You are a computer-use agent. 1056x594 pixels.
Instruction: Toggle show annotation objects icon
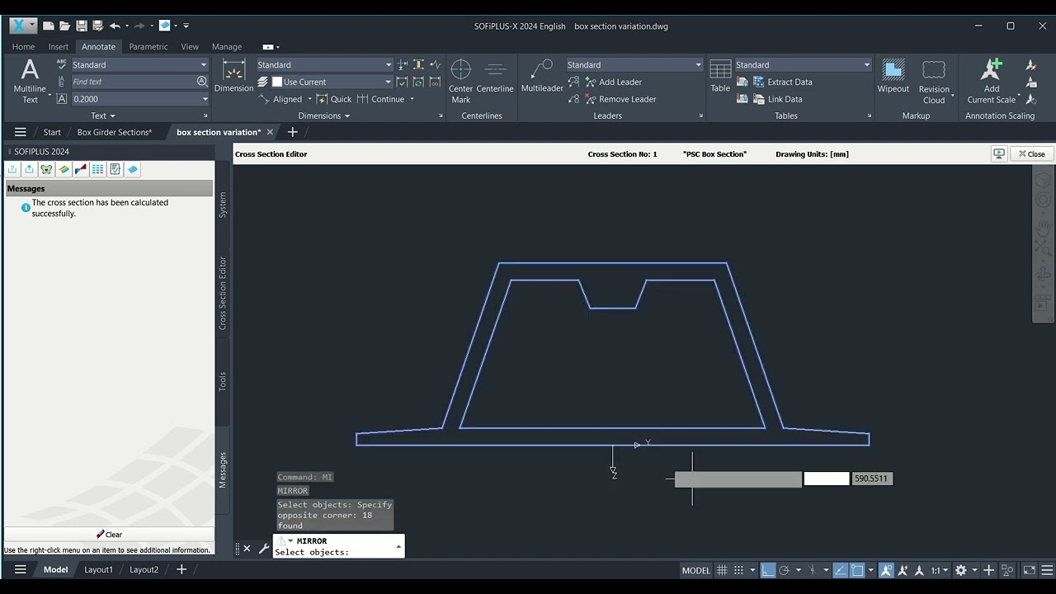point(886,570)
